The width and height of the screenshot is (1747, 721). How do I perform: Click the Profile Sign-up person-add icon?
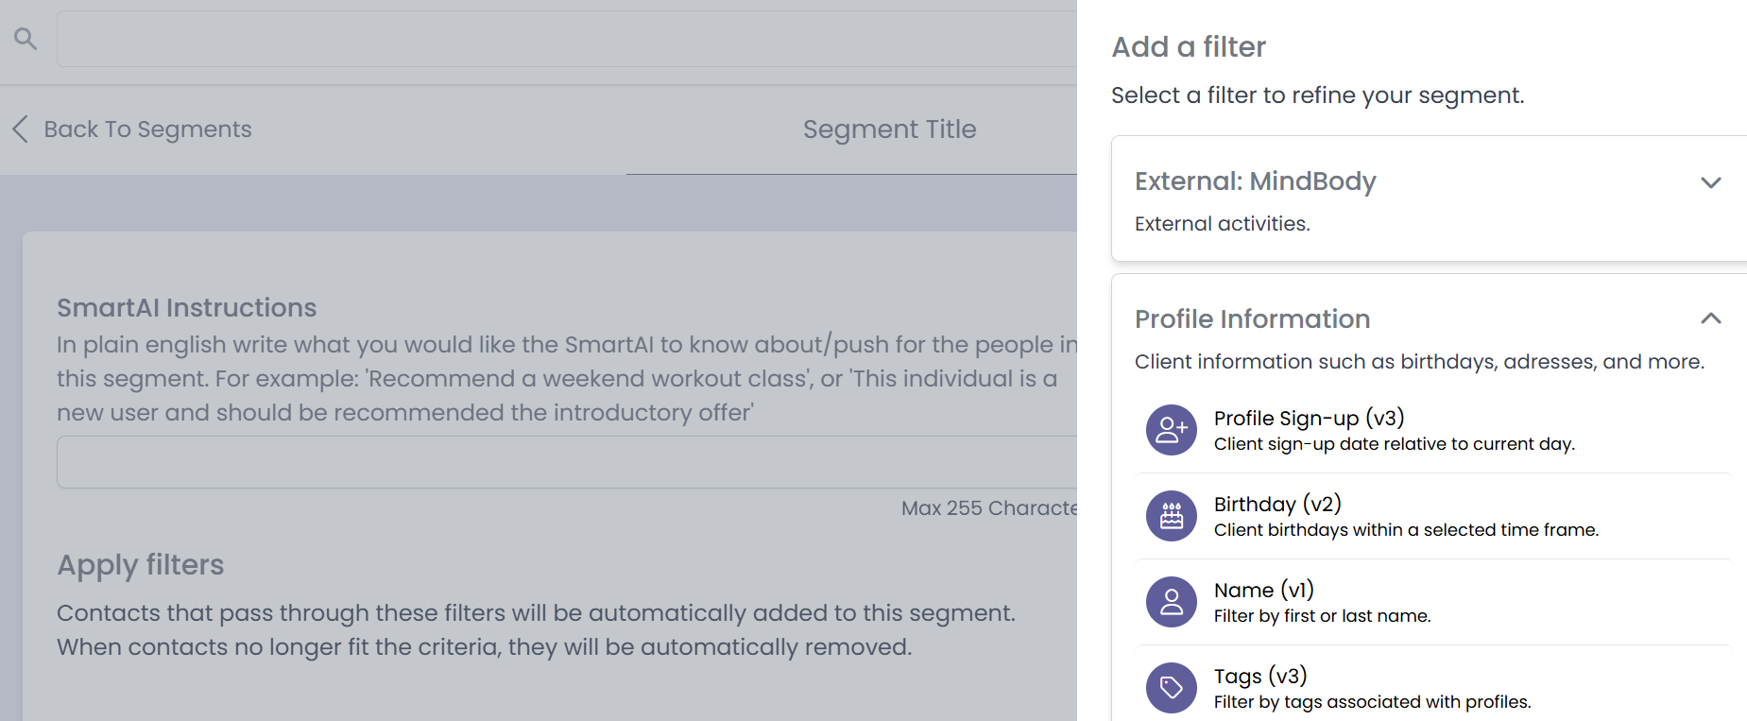point(1171,430)
